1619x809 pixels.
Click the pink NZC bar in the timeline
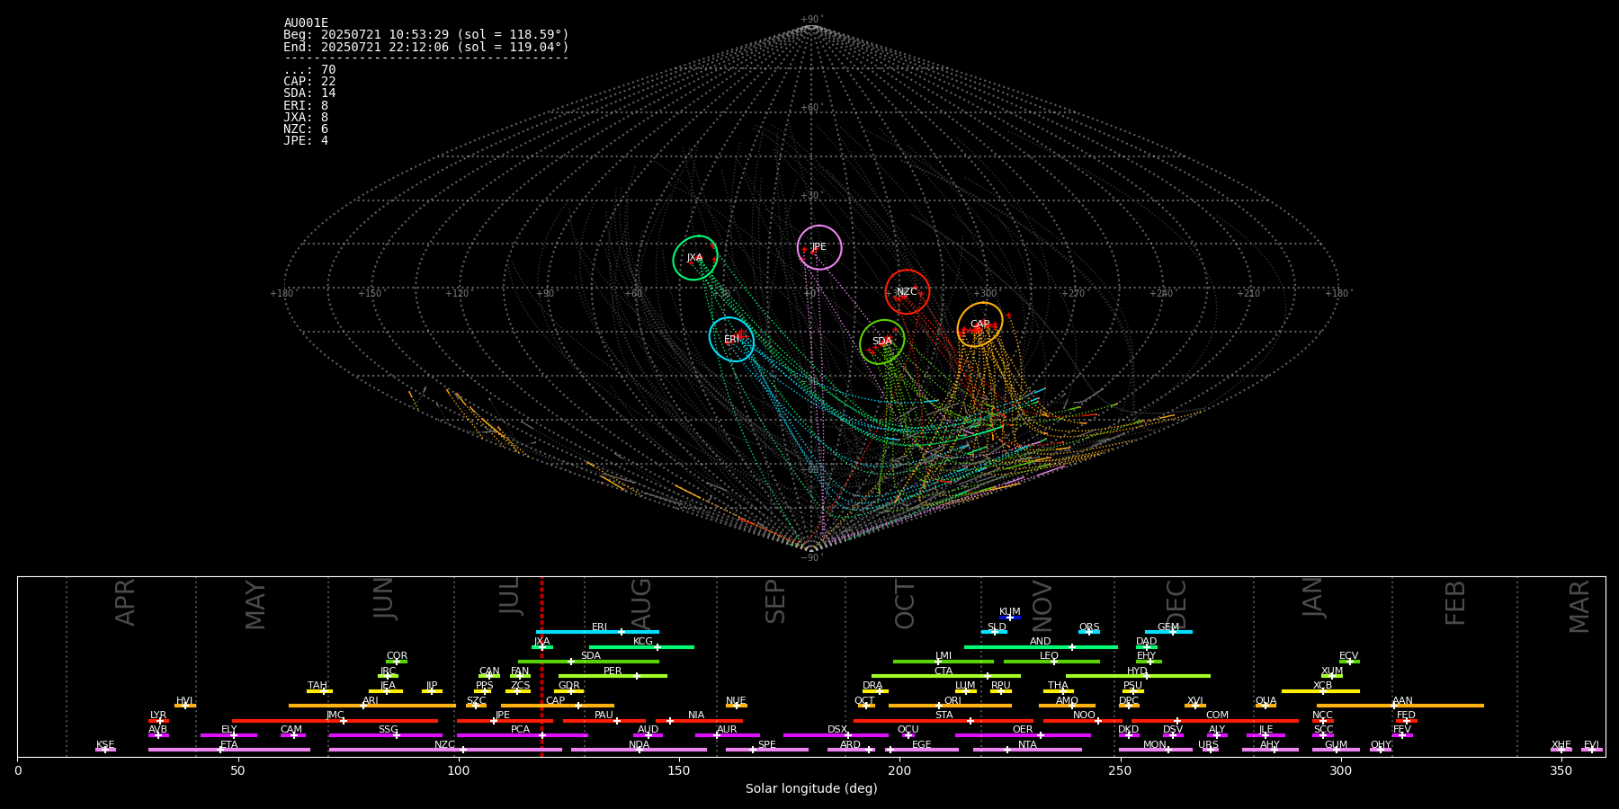(x=445, y=749)
